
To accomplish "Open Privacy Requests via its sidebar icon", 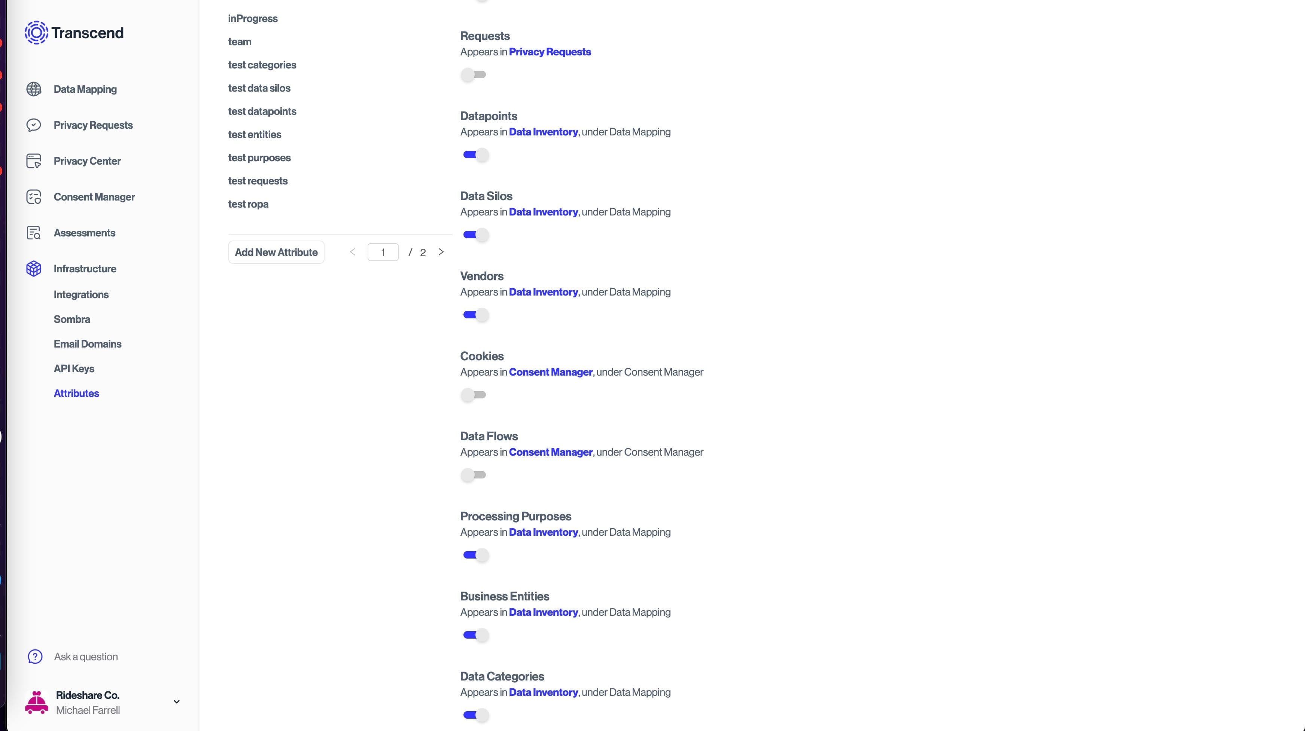I will 33,125.
